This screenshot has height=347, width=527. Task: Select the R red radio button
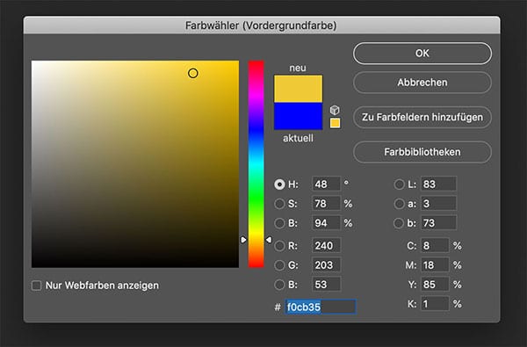click(x=279, y=246)
